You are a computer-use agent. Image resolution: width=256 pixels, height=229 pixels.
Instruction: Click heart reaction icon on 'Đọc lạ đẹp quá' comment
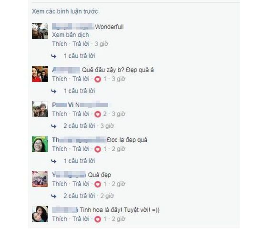click(x=98, y=149)
